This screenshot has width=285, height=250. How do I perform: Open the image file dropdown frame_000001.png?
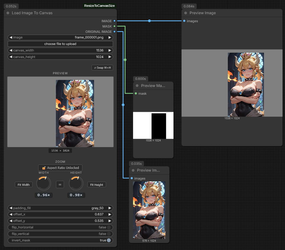(60, 37)
